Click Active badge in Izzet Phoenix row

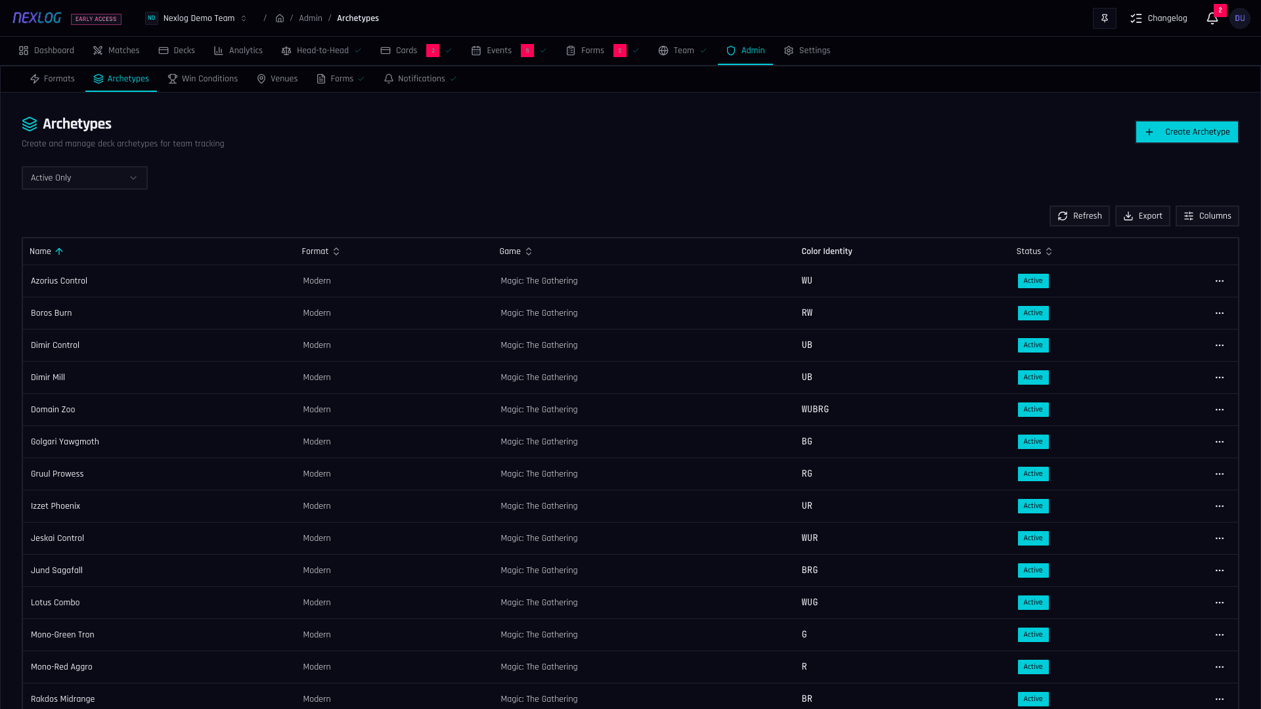(1033, 506)
